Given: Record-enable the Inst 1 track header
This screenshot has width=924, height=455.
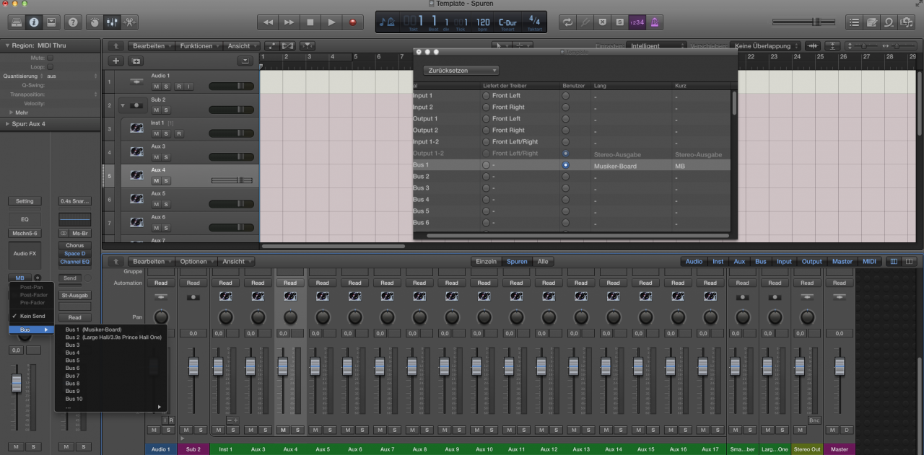Looking at the screenshot, I should (178, 133).
